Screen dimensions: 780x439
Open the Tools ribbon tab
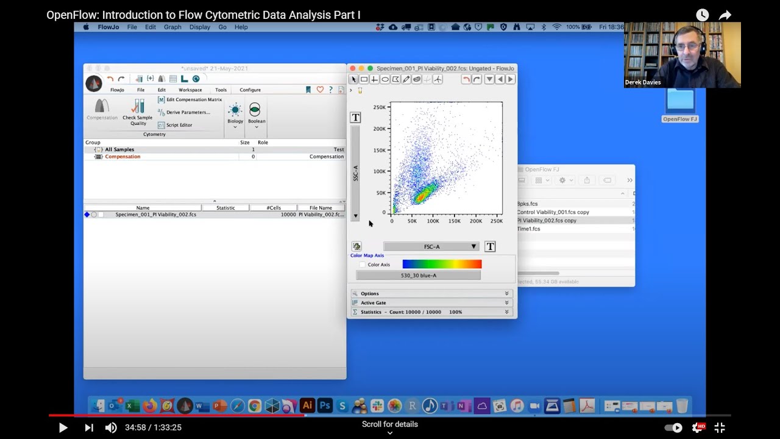(x=221, y=90)
